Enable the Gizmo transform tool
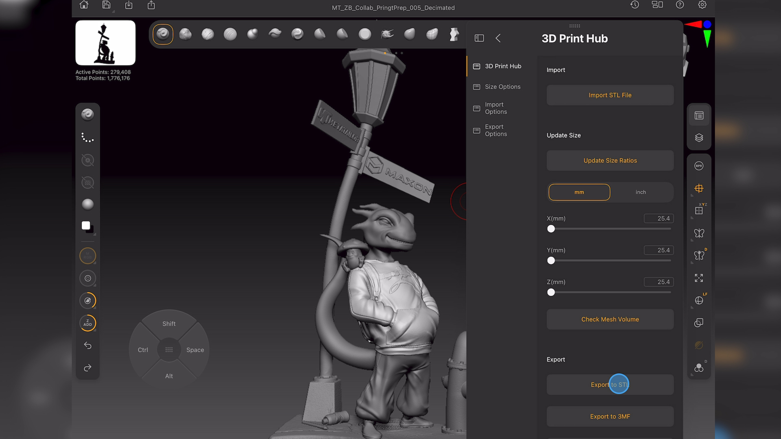This screenshot has width=781, height=439. click(x=699, y=188)
